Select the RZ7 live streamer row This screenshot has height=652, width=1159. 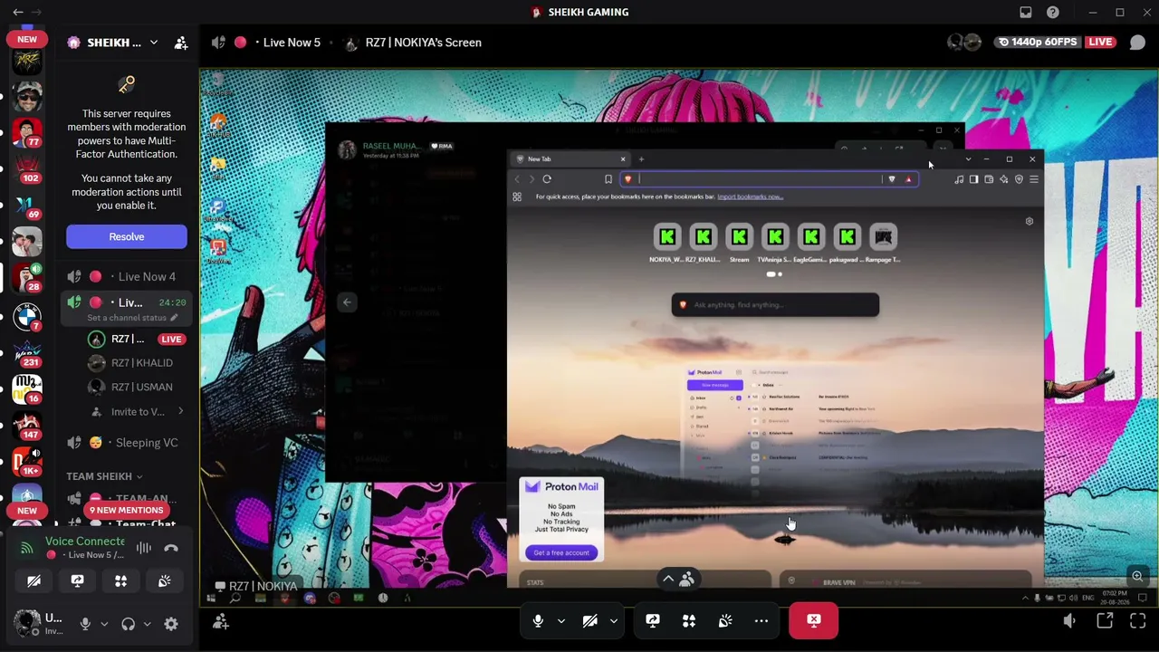[137, 339]
